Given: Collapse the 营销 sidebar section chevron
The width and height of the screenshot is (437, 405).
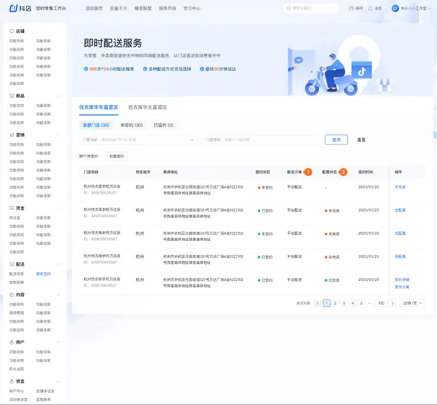Looking at the screenshot, I should pyautogui.click(x=59, y=135).
